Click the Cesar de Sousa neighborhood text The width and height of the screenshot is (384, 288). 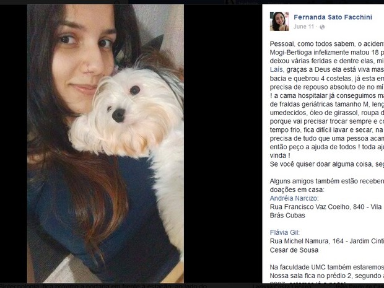point(294,250)
